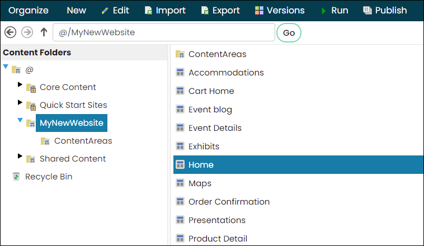This screenshot has height=246, width=424.
Task: Click the Event Details page icon
Action: (180, 127)
